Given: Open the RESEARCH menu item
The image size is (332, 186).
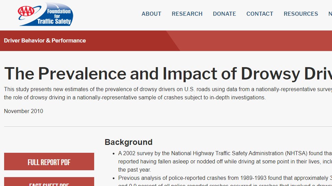Looking at the screenshot, I should [187, 14].
